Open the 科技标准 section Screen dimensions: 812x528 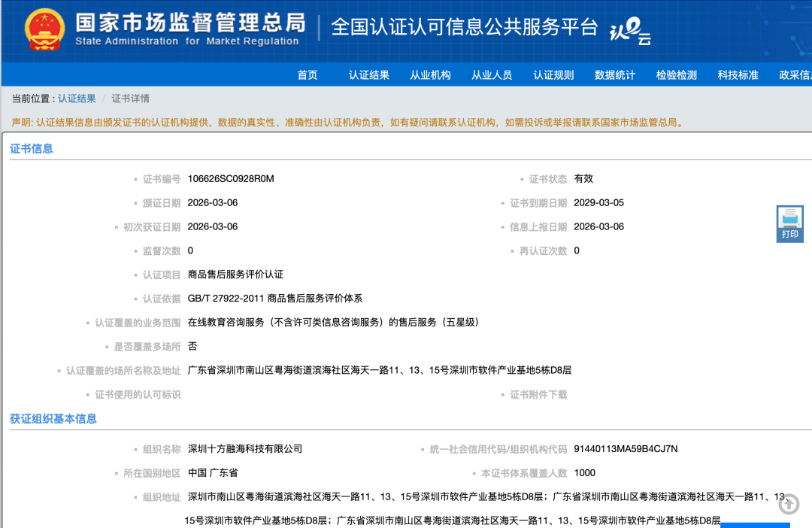point(737,74)
